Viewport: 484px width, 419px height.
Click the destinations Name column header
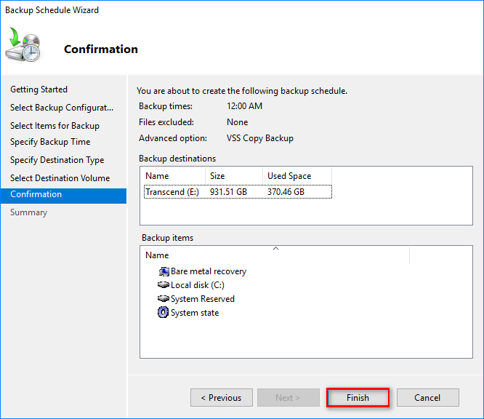[x=174, y=176]
